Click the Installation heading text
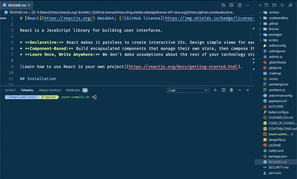Viewport: 297px width, 179px height. tap(41, 79)
